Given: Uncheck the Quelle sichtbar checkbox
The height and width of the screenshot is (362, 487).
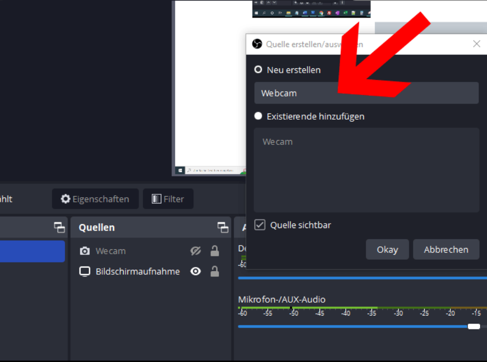Looking at the screenshot, I should [x=260, y=225].
